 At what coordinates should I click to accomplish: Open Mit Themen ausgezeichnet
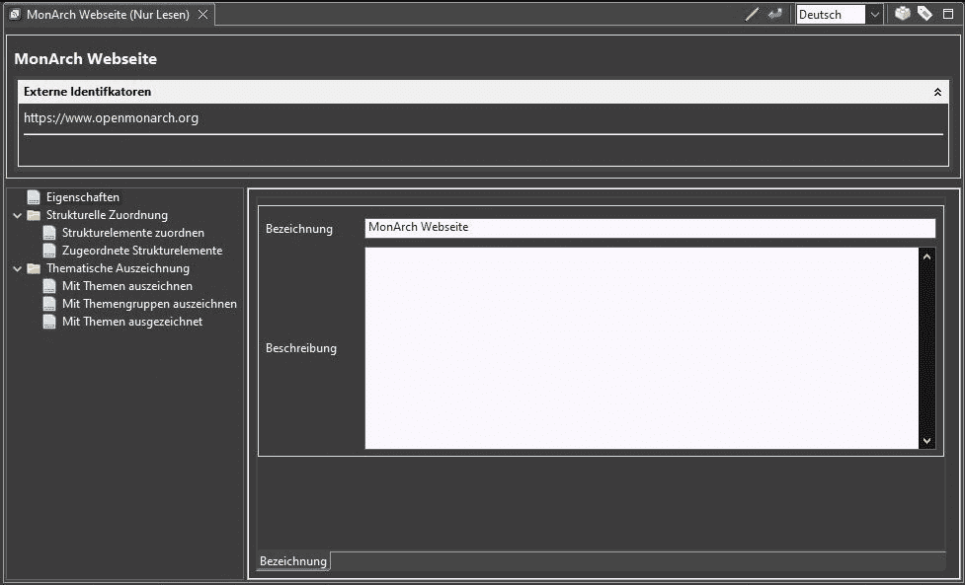pyautogui.click(x=131, y=322)
